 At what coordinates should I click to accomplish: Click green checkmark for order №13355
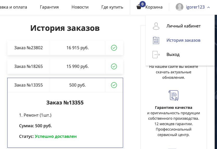[114, 85]
